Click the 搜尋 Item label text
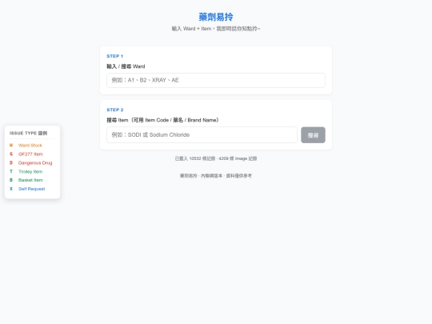This screenshot has height=324, width=432. [163, 120]
